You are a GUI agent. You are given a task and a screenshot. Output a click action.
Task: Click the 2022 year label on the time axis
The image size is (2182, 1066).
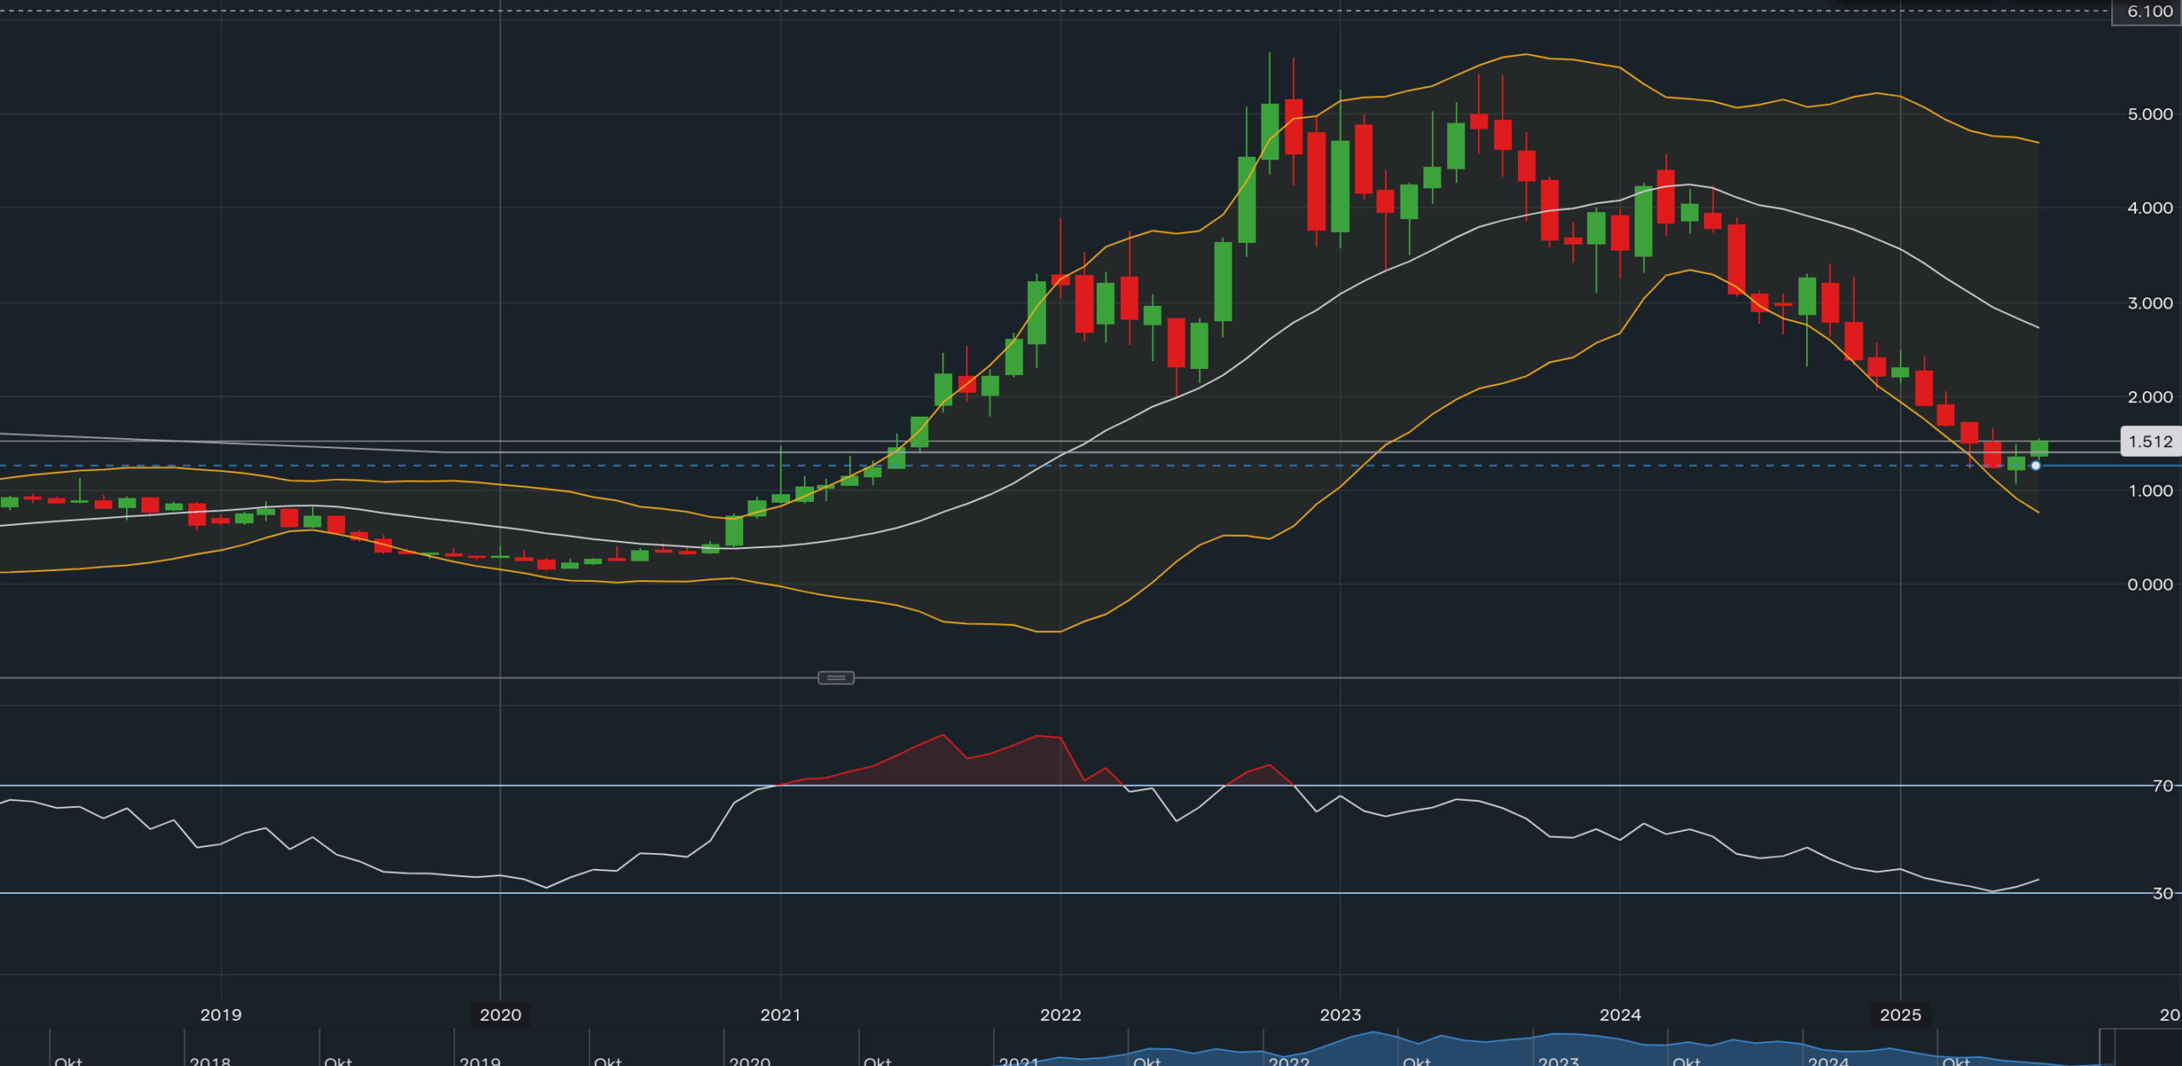[x=1060, y=1014]
